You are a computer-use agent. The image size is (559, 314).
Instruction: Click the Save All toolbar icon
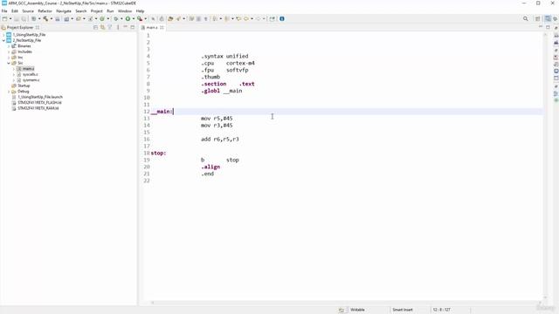(24, 19)
